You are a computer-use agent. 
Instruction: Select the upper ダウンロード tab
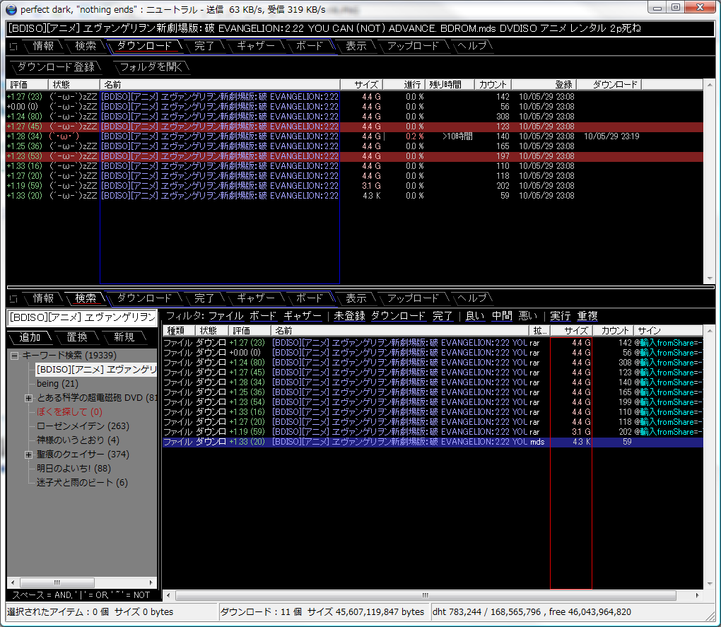coord(144,46)
